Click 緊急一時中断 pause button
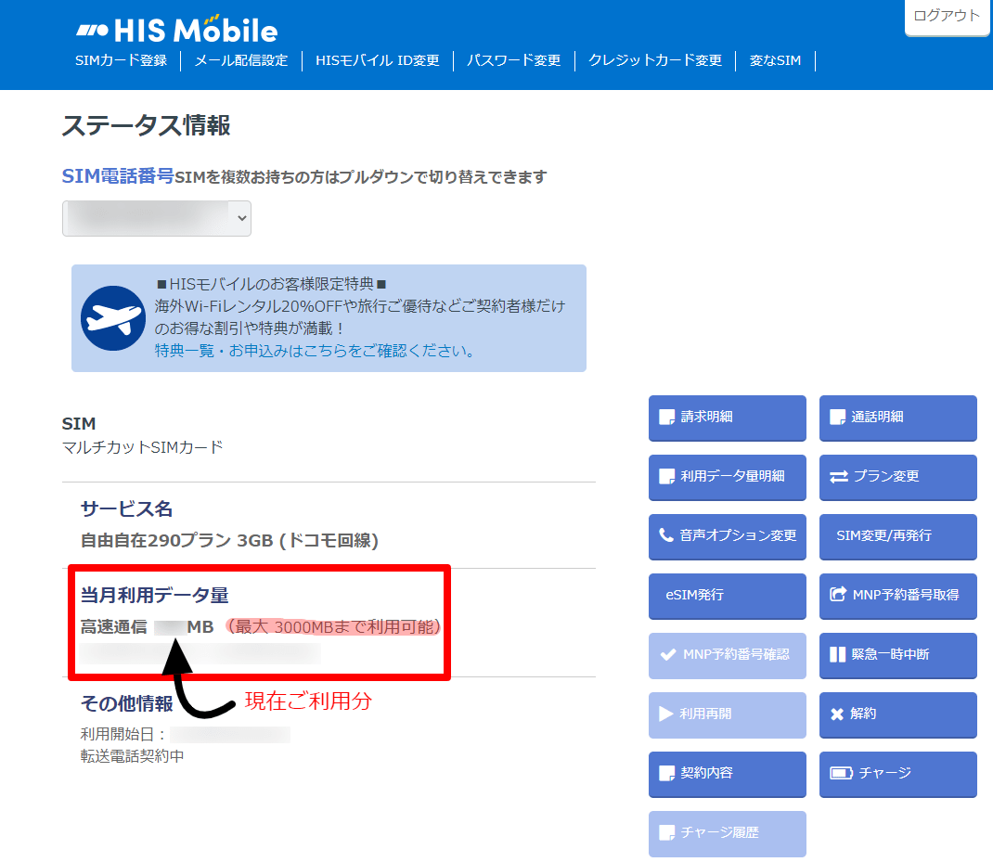 pos(898,655)
